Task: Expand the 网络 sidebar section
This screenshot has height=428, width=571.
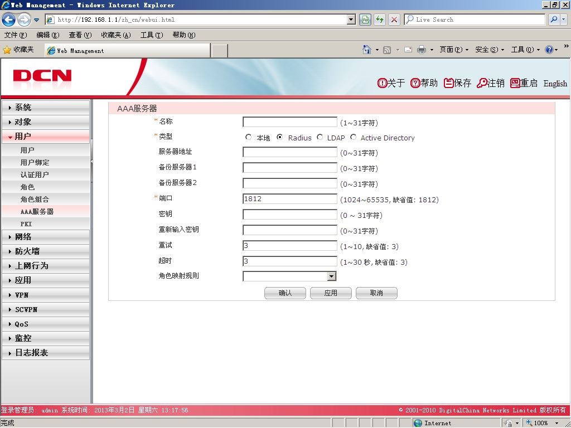Action: [46, 237]
